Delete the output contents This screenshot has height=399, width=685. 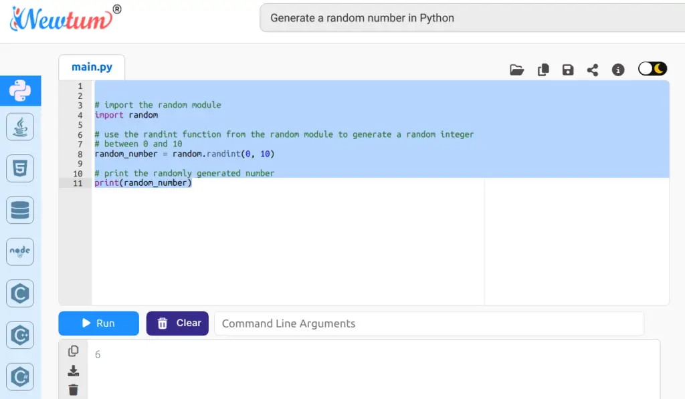point(74,388)
